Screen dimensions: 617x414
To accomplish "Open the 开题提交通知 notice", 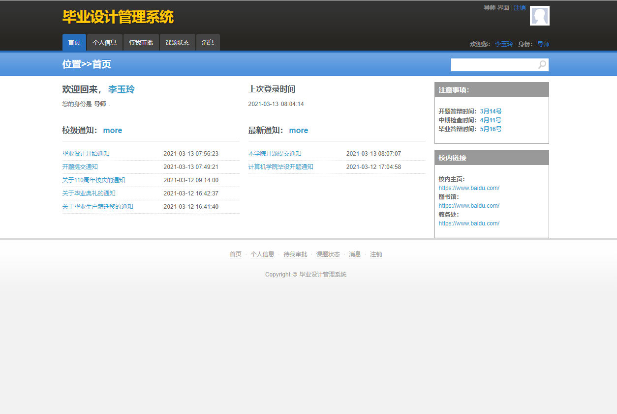I will pos(80,167).
